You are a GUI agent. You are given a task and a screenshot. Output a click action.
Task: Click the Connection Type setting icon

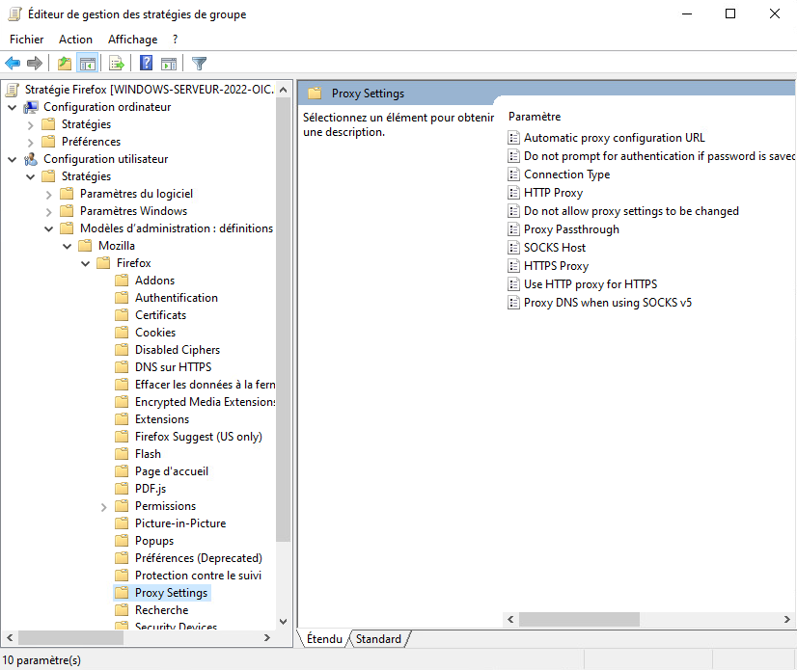pos(514,174)
